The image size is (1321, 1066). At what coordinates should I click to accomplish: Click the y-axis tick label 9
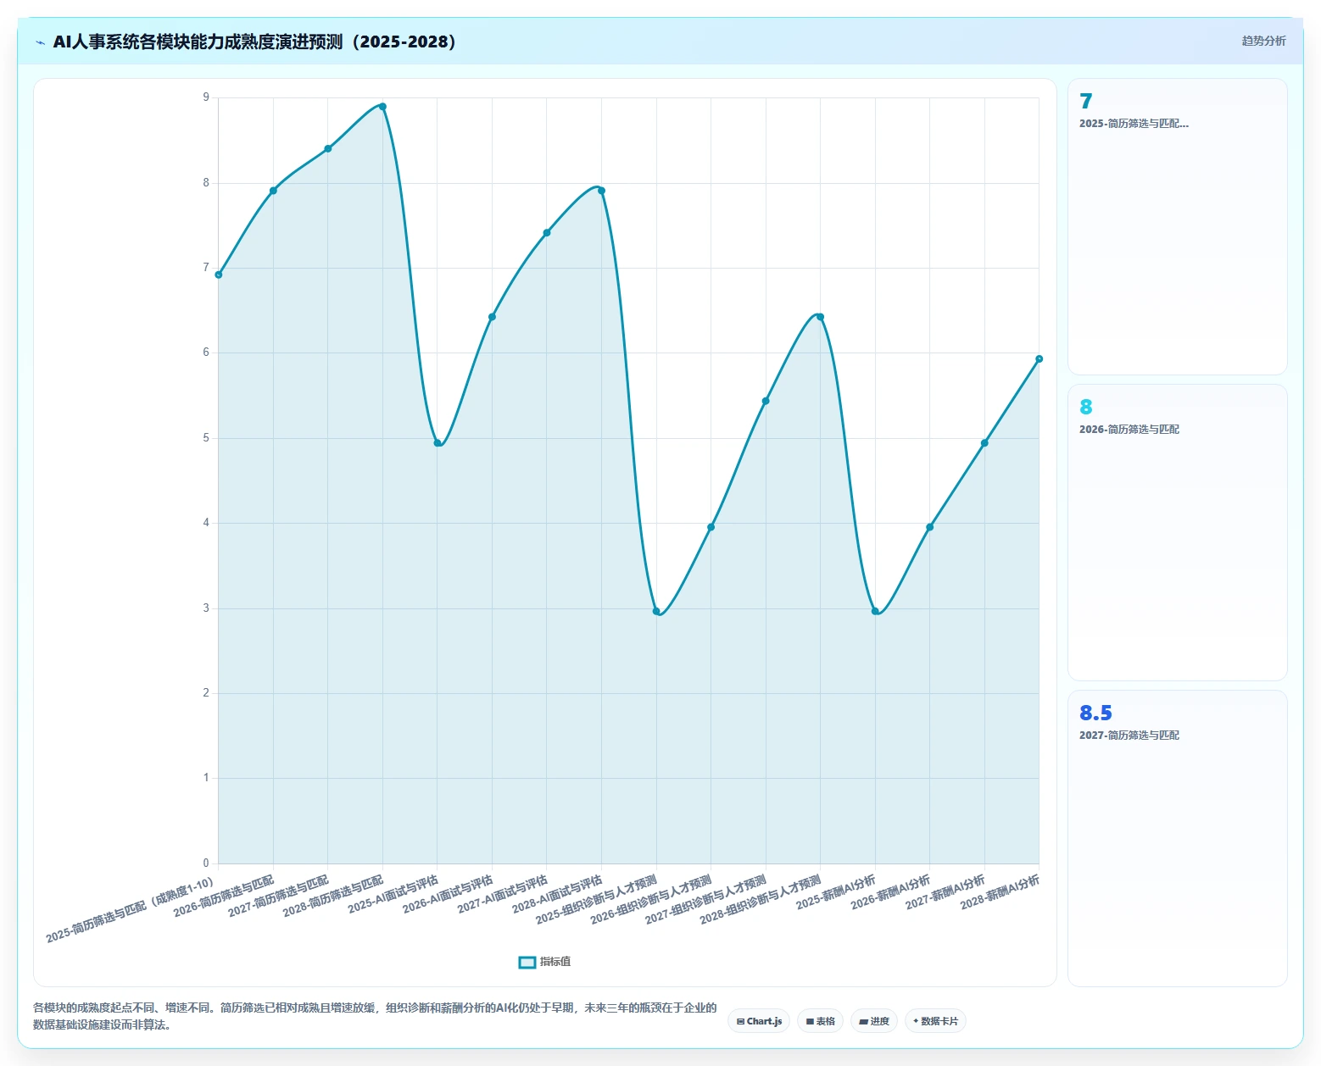tap(206, 97)
